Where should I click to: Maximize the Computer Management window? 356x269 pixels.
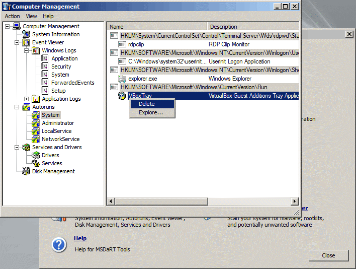pyautogui.click(x=285, y=7)
